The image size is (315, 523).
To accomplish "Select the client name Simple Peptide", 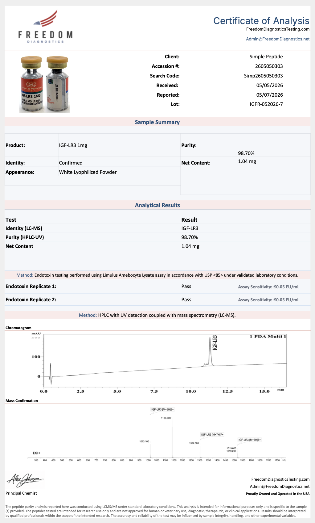I will click(x=266, y=57).
